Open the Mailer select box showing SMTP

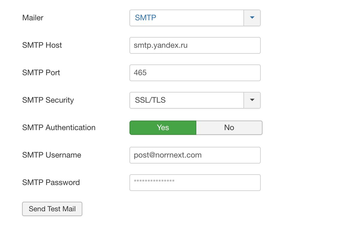[x=187, y=18]
